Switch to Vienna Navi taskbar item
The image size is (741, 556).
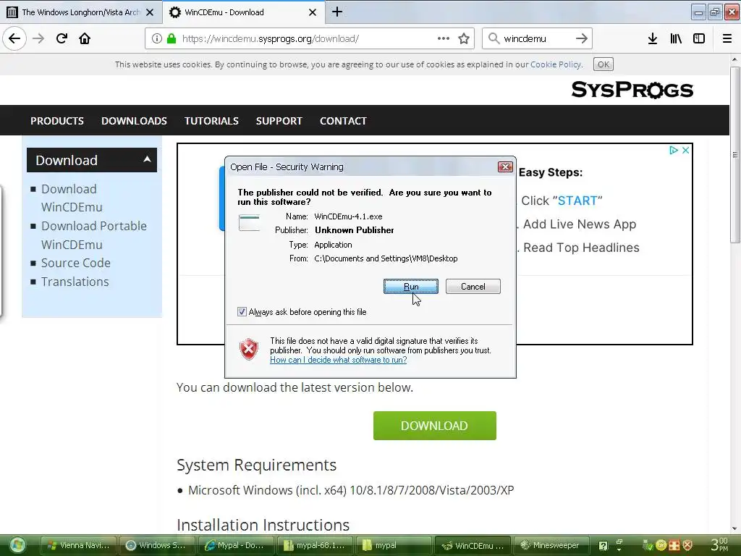(78, 546)
